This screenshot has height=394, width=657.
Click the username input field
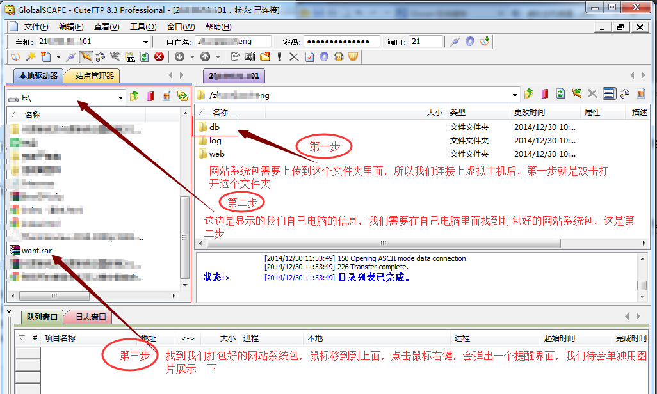234,42
